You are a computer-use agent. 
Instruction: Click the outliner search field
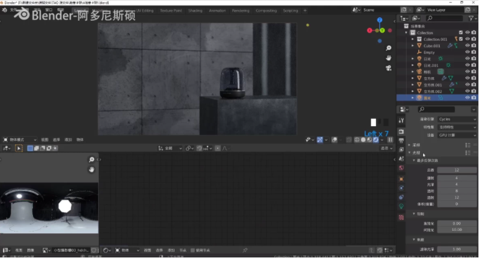444,18
